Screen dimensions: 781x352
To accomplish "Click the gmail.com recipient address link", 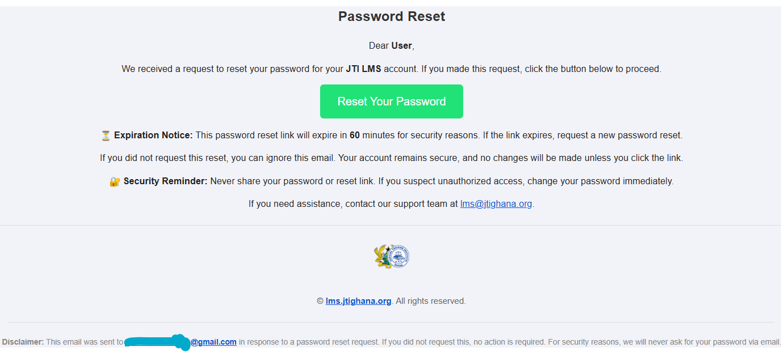I will (x=213, y=342).
